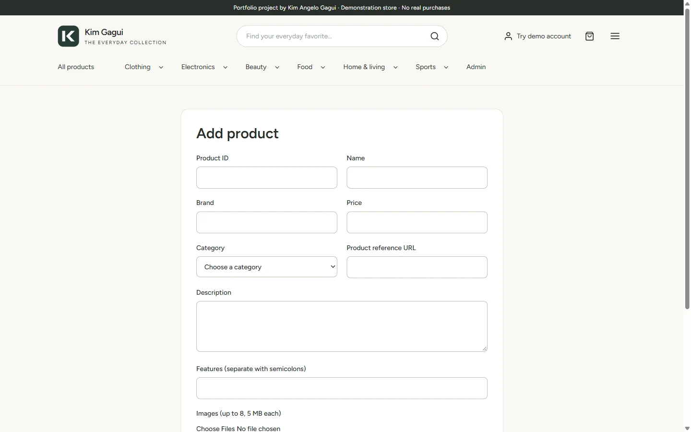
Task: Click the 'Images (up to 8, 5 MB each)' label
Action: (238, 413)
